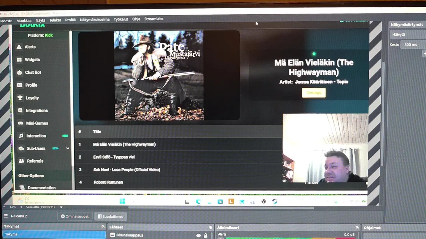The height and width of the screenshot is (239, 426).
Task: Toggle Ikkunakaappaus visibility eye
Action: (x=198, y=235)
